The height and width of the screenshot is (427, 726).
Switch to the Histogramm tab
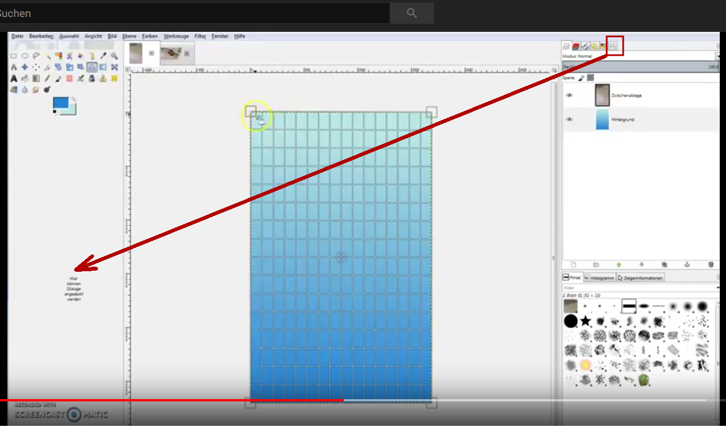pyautogui.click(x=599, y=277)
